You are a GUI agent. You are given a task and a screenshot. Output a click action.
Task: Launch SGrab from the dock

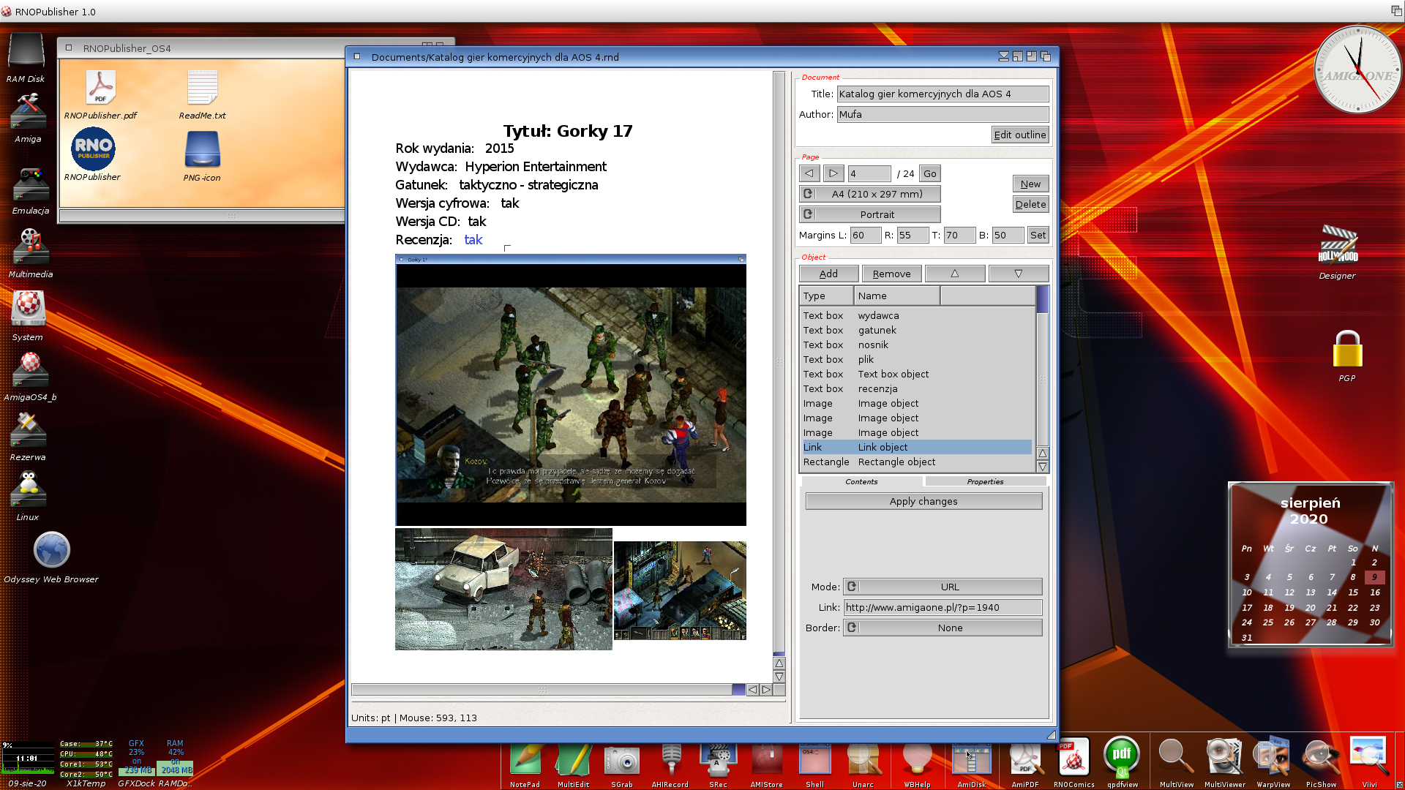click(622, 761)
